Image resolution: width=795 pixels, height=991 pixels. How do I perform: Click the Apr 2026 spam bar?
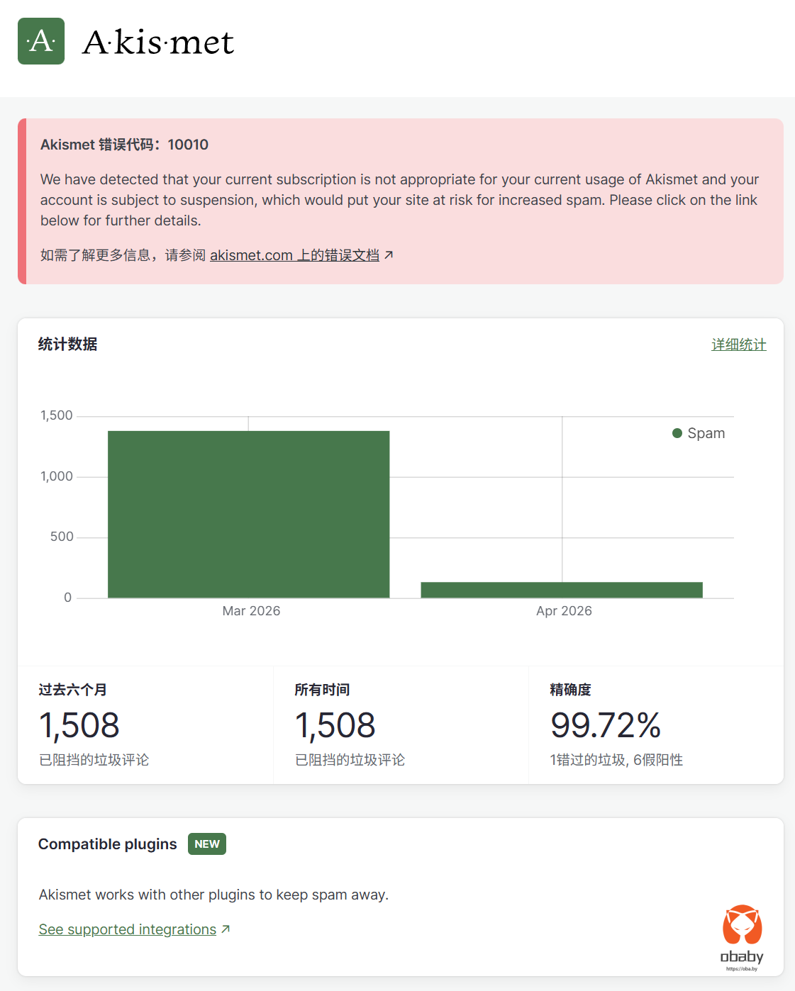click(x=561, y=590)
